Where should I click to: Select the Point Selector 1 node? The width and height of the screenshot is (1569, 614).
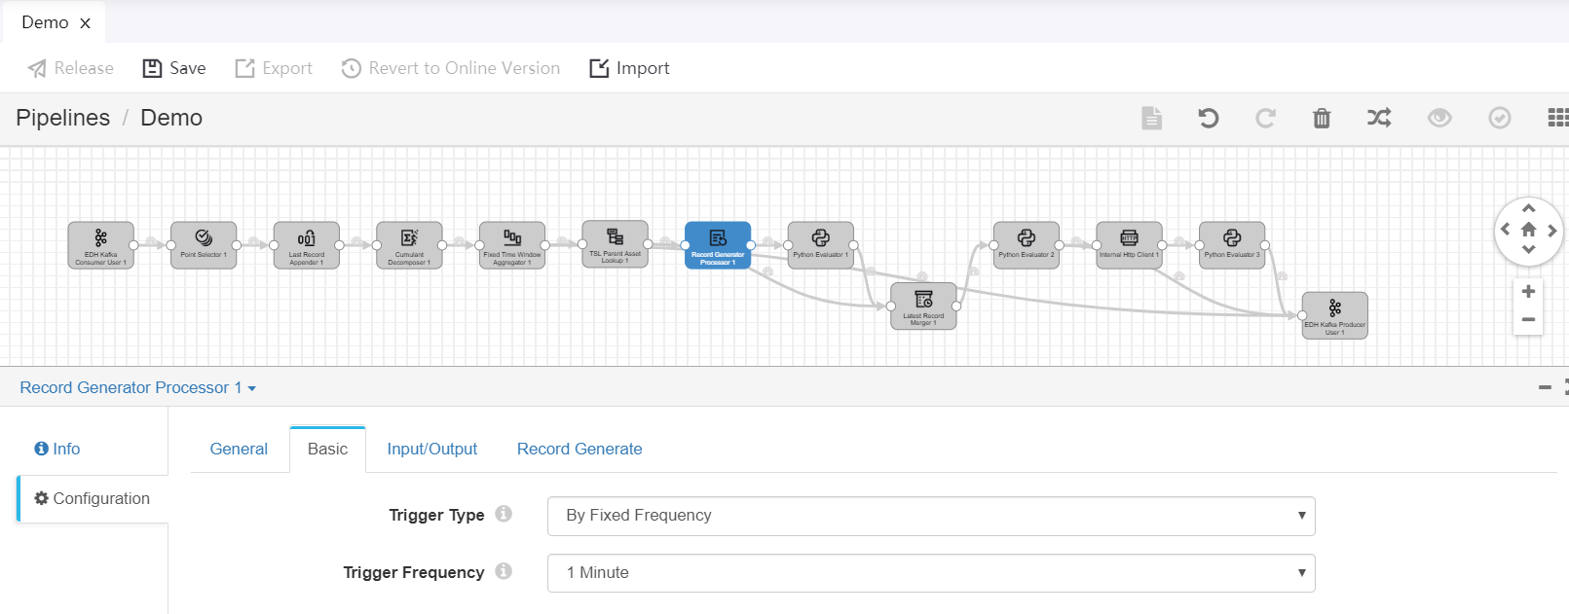click(x=204, y=244)
